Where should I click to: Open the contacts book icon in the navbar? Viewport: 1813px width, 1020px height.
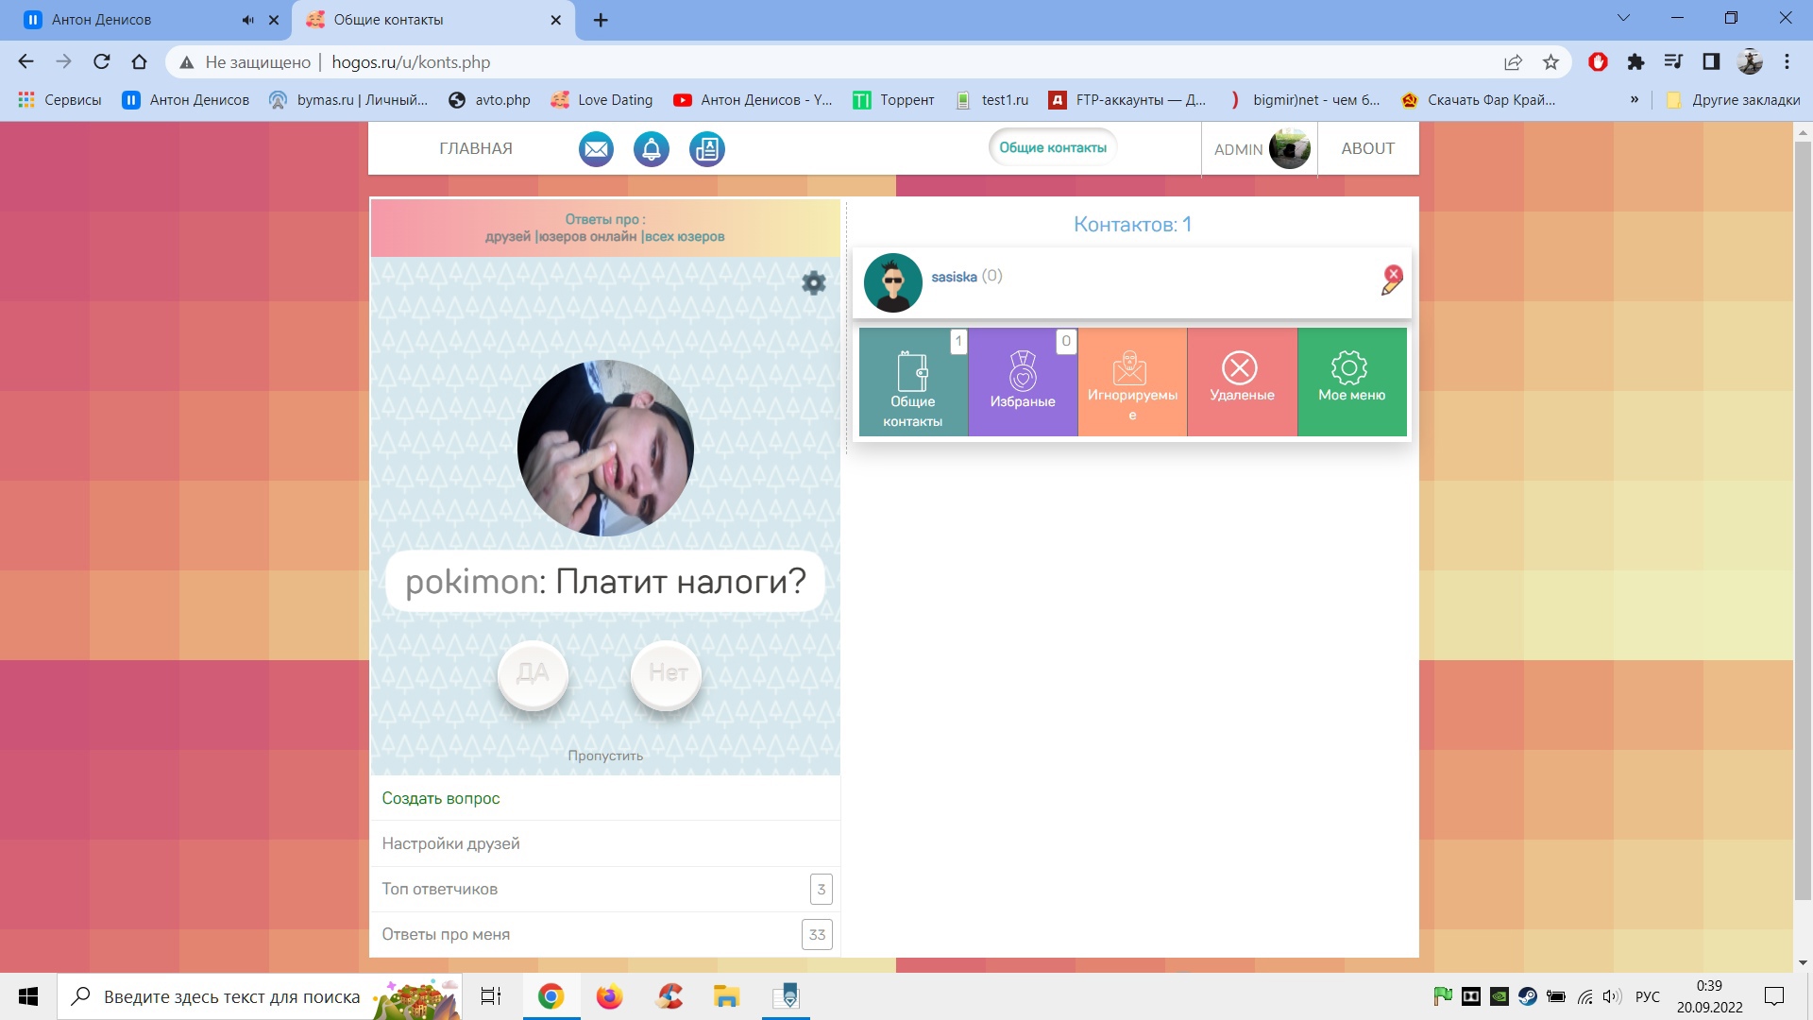pyautogui.click(x=707, y=149)
